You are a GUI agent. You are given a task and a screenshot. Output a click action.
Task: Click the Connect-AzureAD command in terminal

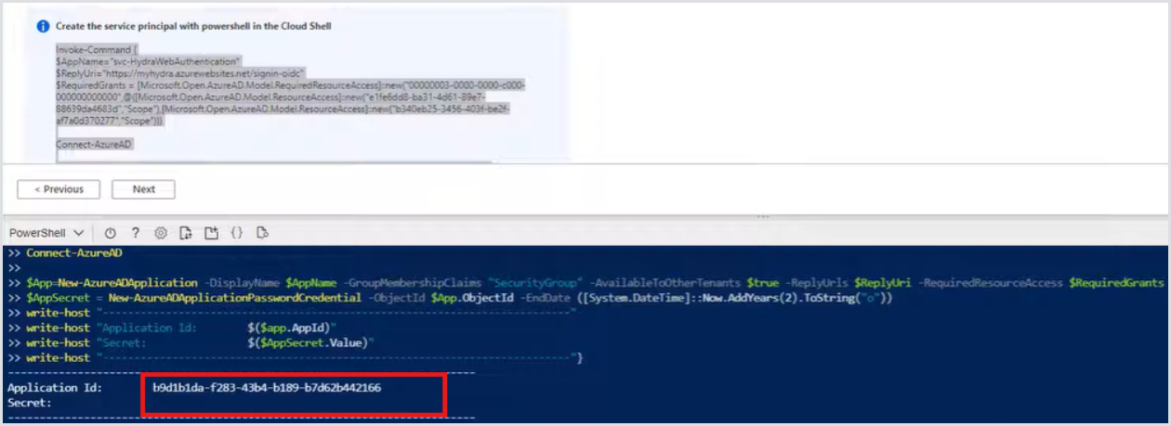73,252
